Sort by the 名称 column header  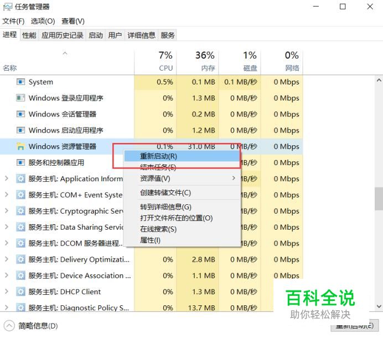67,61
